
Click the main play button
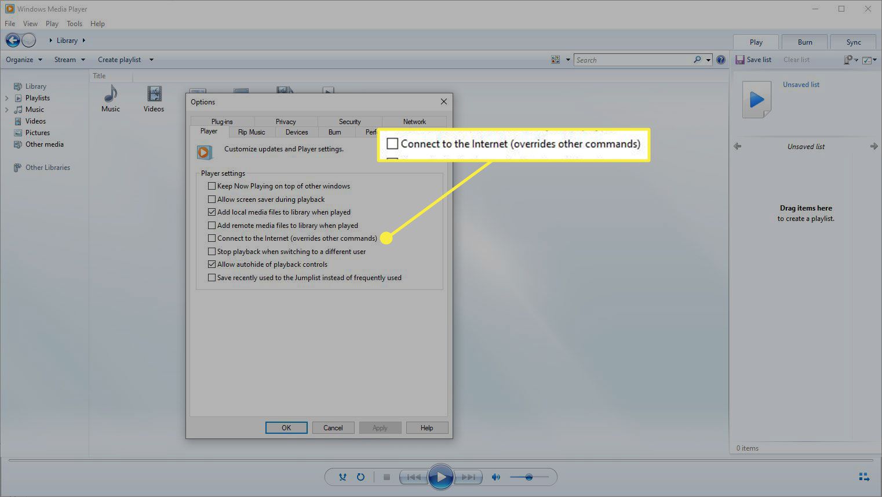(x=440, y=477)
